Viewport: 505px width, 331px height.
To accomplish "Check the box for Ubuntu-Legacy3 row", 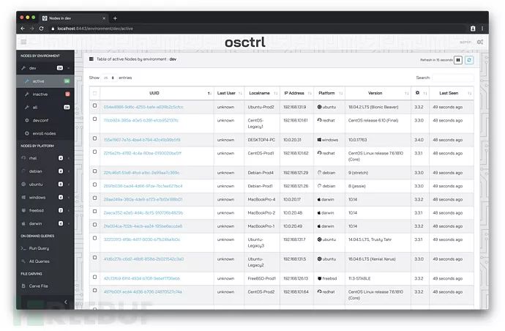I will coord(94,238).
